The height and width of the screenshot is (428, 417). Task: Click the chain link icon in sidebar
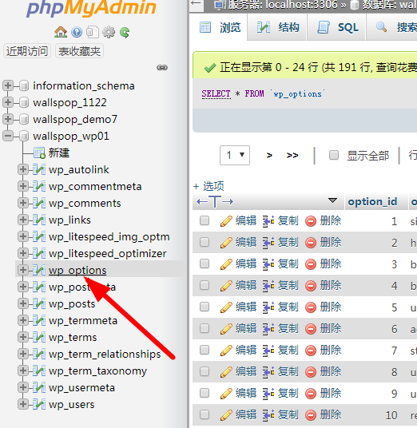(162, 67)
